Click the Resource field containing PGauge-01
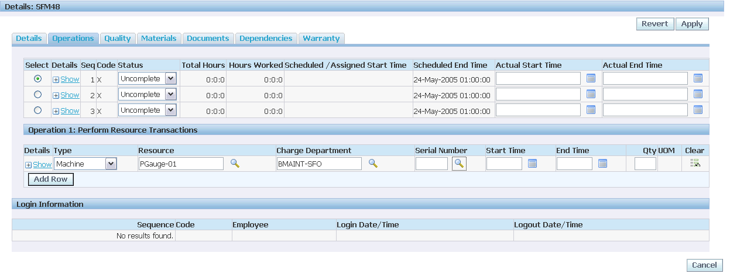 [181, 164]
